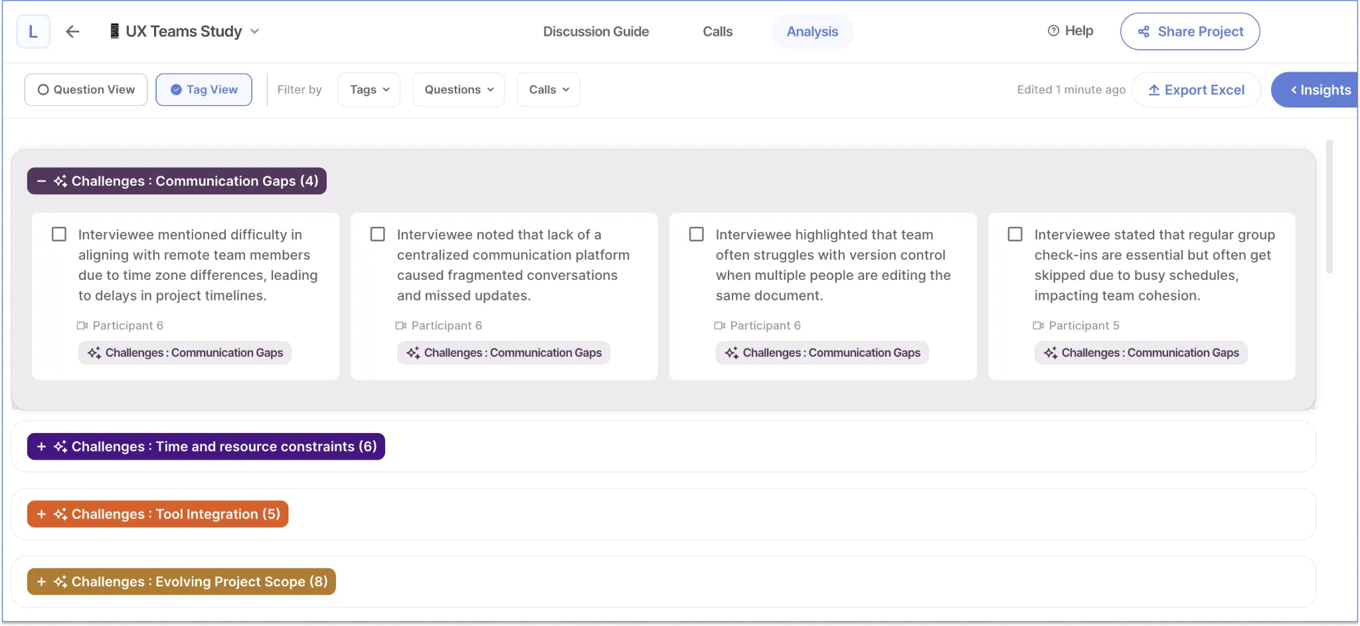Screen dimensions: 1360x626
Task: Click the phone icon beside UX Teams Study
Action: pos(114,31)
